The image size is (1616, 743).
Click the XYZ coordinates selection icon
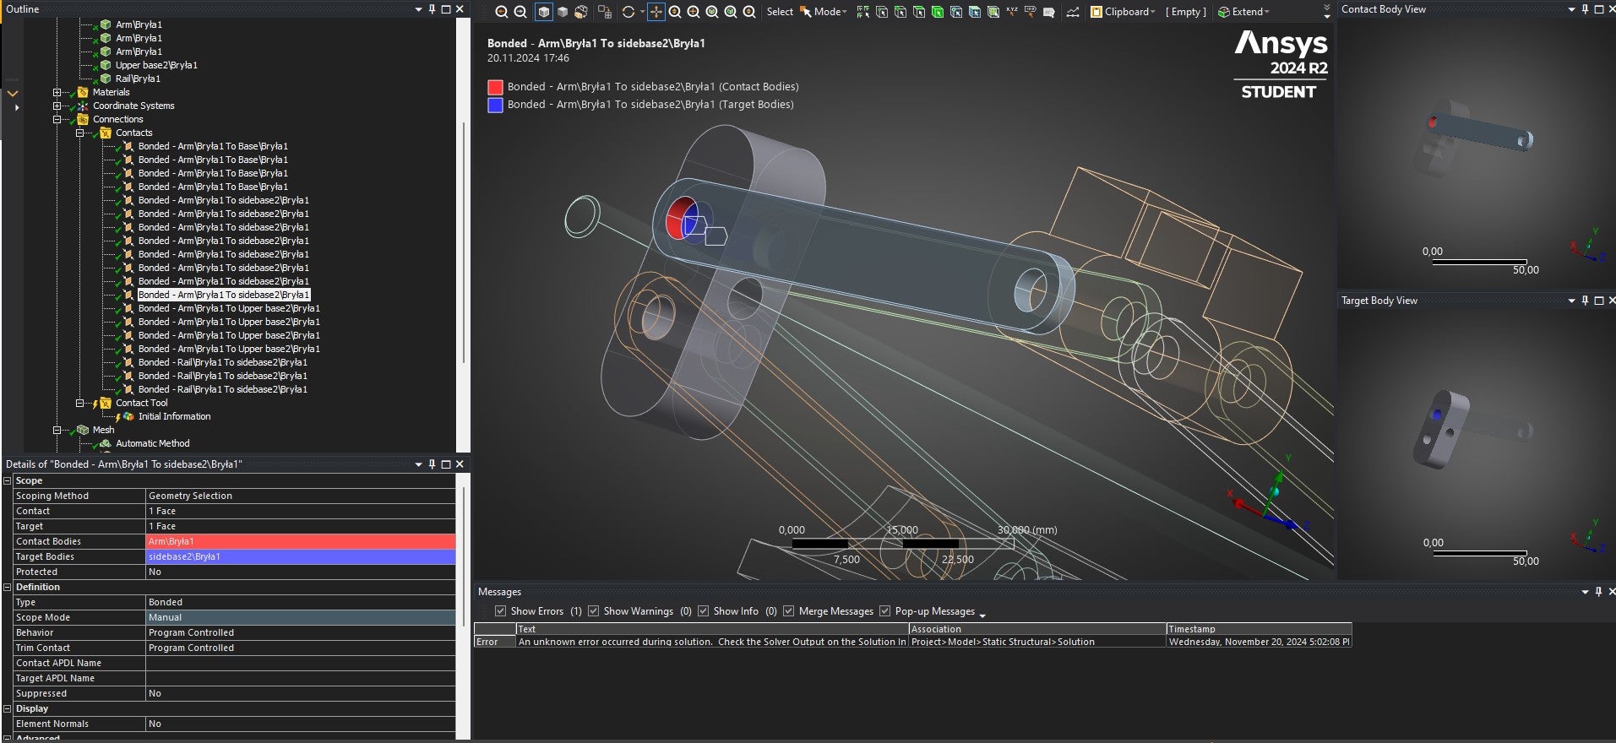1011,12
